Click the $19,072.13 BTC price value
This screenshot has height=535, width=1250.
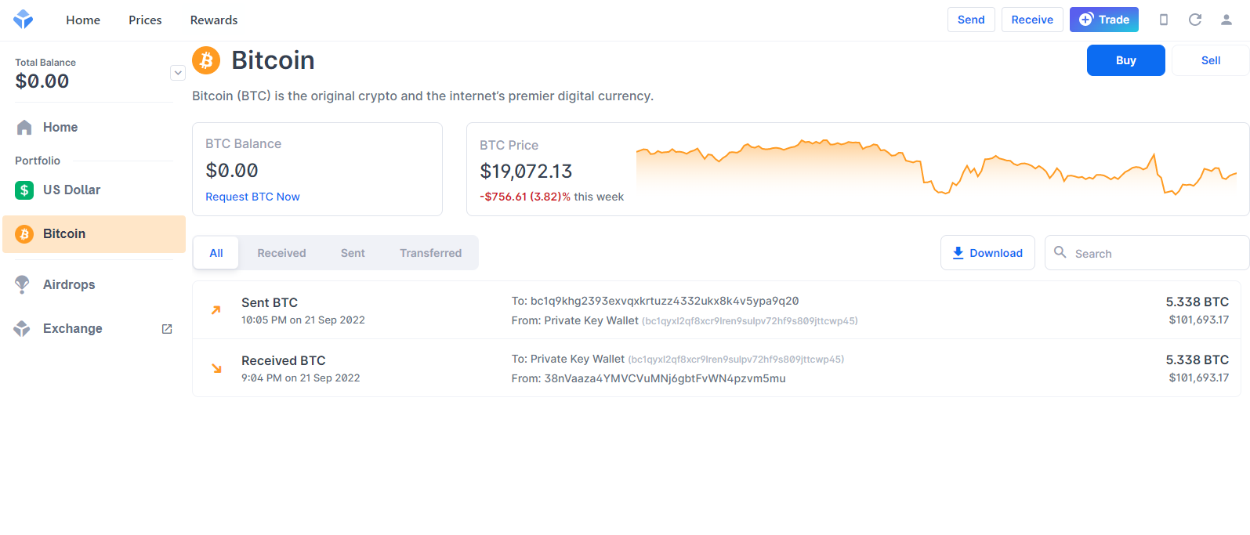tap(526, 171)
